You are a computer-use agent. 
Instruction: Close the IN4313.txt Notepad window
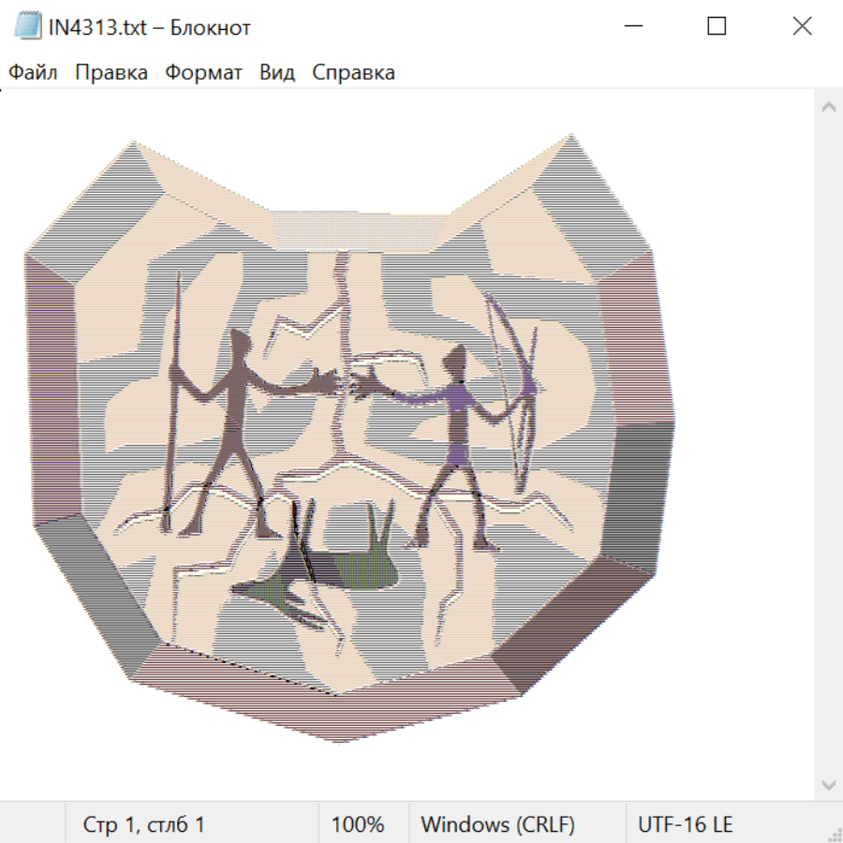[x=802, y=26]
